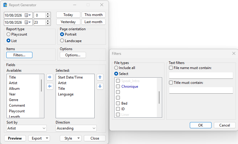The width and height of the screenshot is (238, 144).
Task: Open the end date calendar picker
Action: (28, 22)
